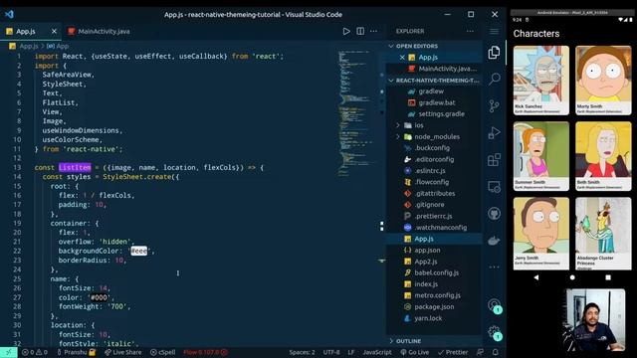The image size is (637, 358).
Task: Open notifications bell in status bar
Action: tap(496, 352)
